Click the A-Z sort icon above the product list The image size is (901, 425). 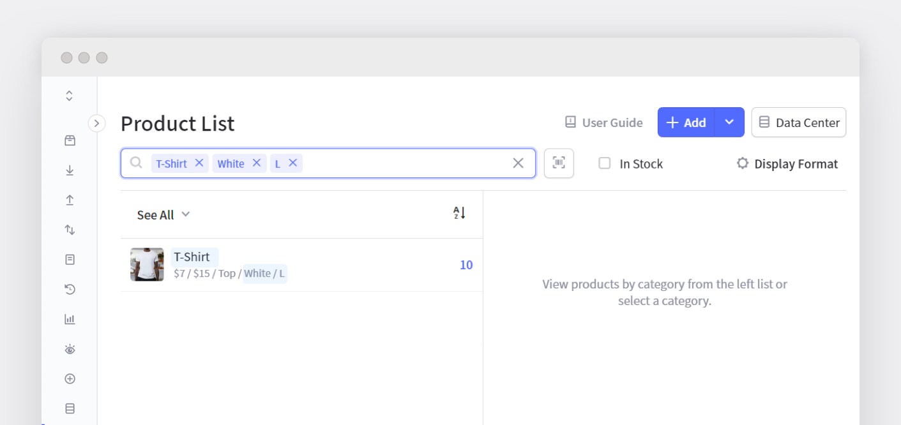click(x=458, y=213)
